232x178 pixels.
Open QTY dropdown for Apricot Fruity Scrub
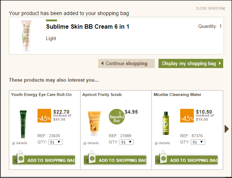pos(126,142)
